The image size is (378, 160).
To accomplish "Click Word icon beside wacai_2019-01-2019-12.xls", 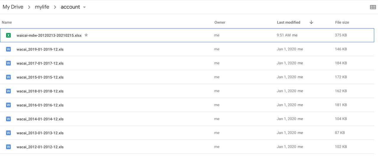I will click(9, 49).
